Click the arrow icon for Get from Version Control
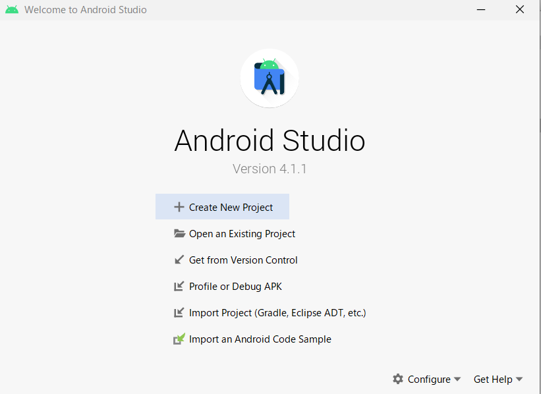Viewport: 541px width, 394px height. [x=179, y=260]
